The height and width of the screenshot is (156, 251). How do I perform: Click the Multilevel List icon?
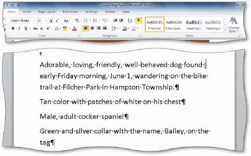(105, 21)
